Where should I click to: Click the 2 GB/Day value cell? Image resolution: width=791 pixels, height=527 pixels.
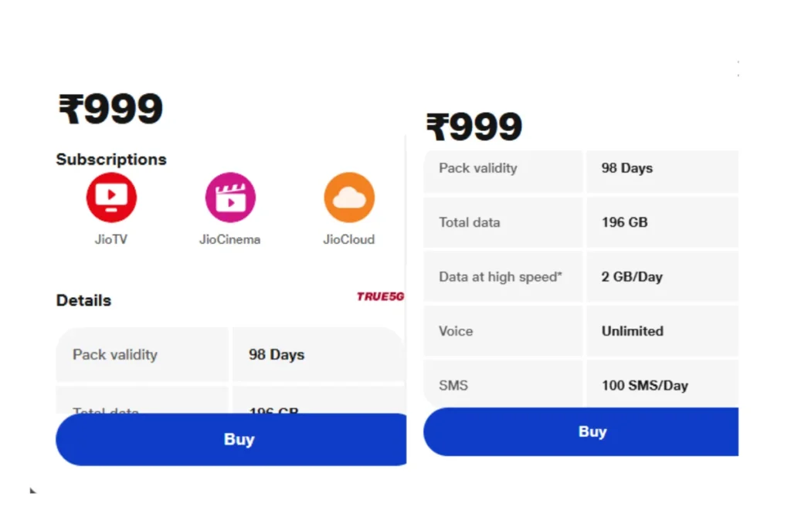pos(662,276)
